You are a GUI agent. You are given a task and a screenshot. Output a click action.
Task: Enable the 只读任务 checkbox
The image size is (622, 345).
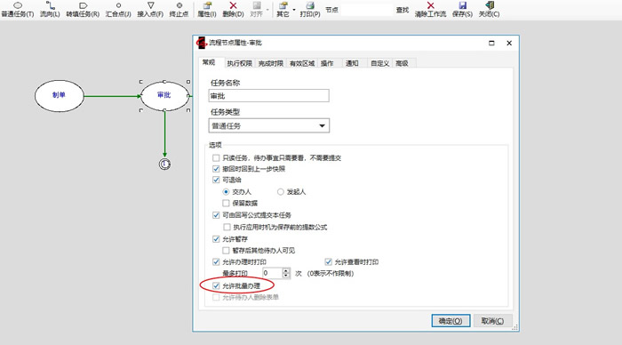pos(216,158)
